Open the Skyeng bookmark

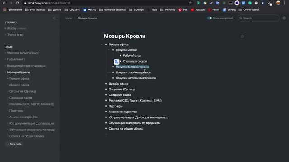tap(229, 10)
